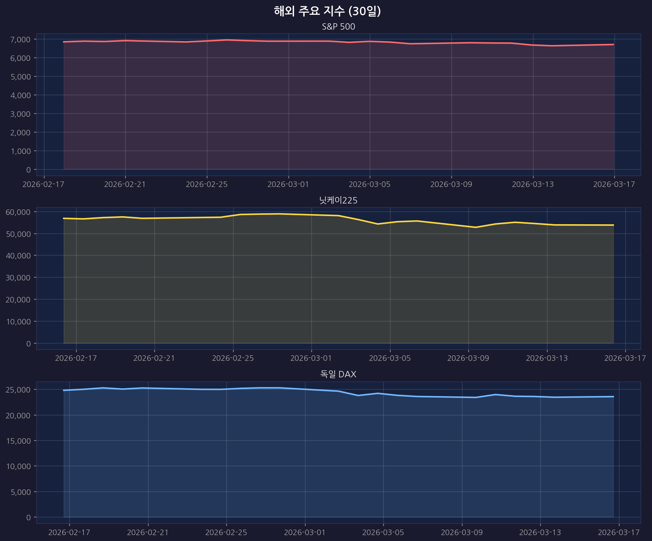Select 2026-02-21 date under the S&P 500 chart
This screenshot has height=541, width=652.
point(125,184)
